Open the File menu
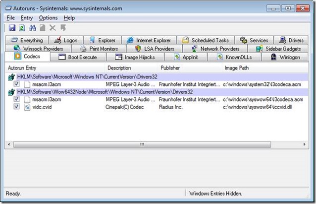316x204 pixels. (10, 18)
